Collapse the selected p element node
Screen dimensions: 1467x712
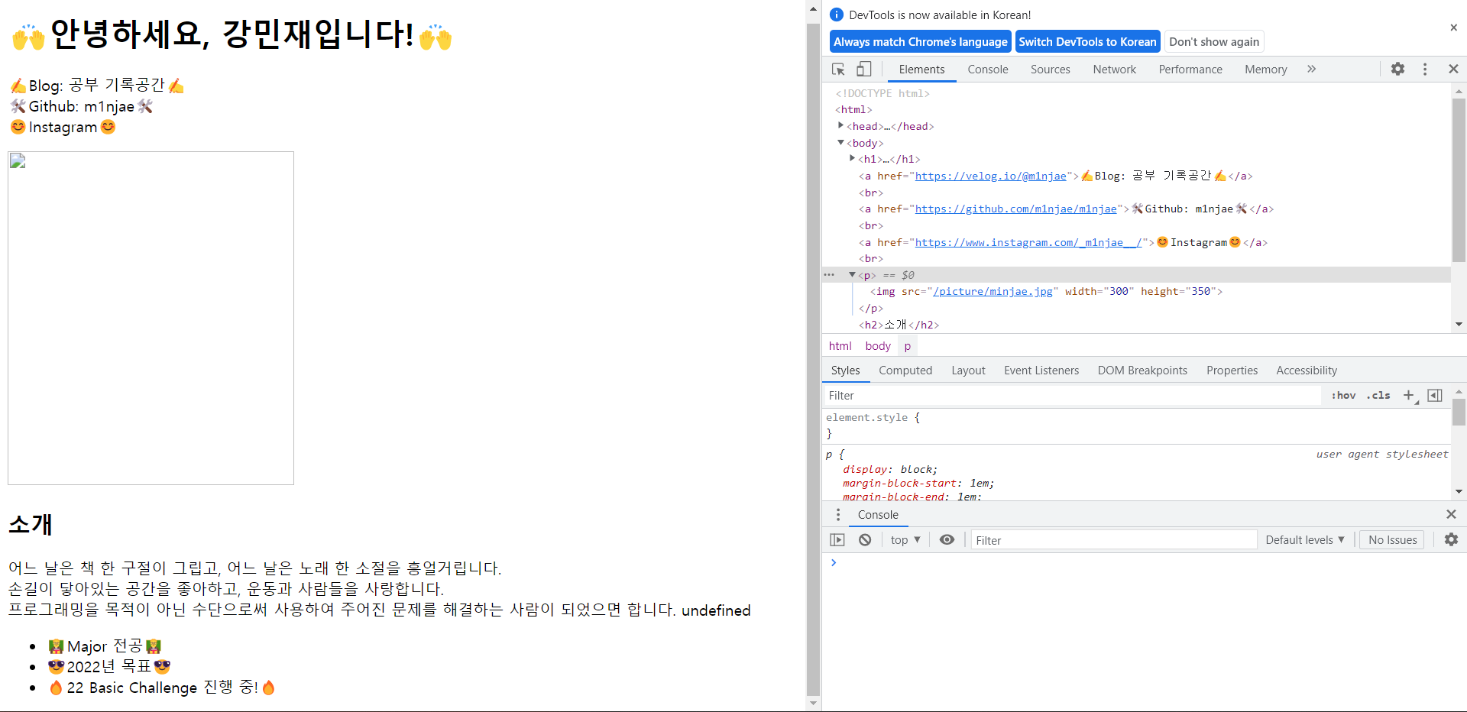point(852,275)
